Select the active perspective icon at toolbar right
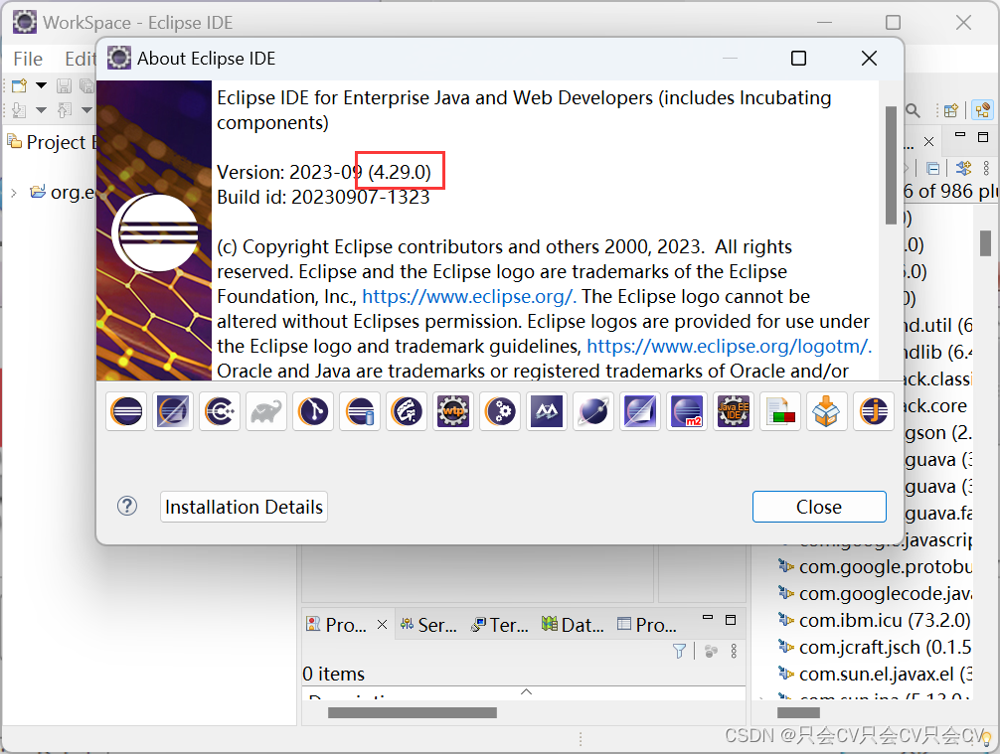Image resolution: width=1000 pixels, height=754 pixels. point(982,110)
